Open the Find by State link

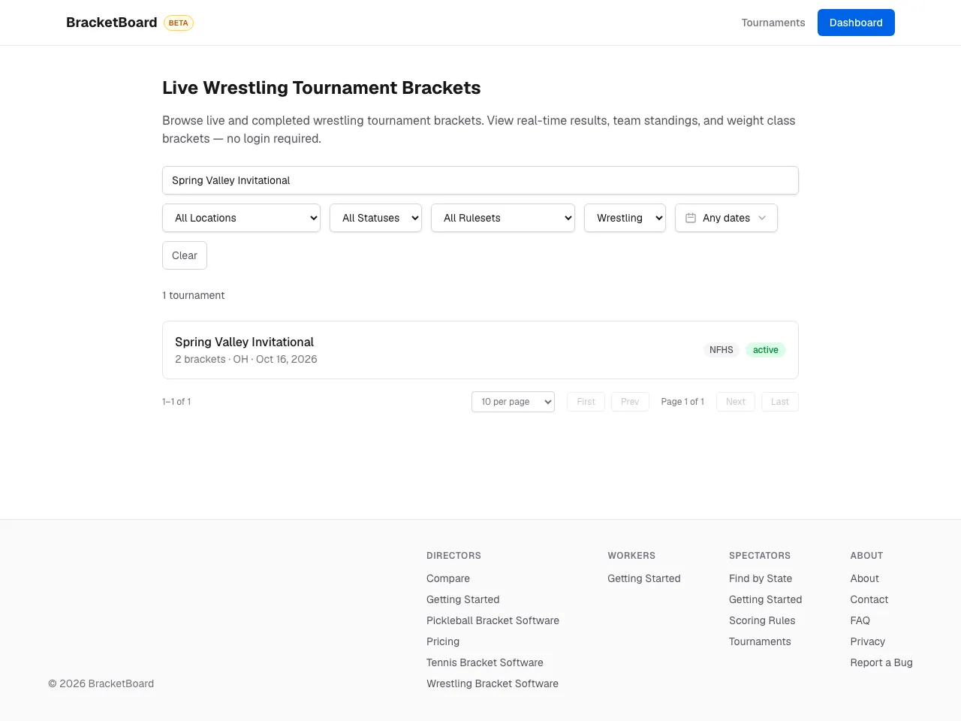(x=761, y=578)
